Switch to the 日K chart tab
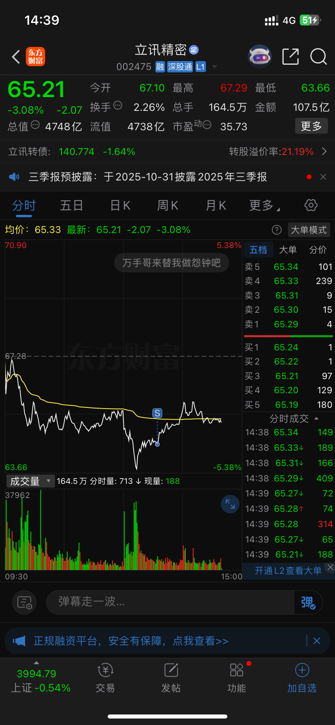335x725 pixels. pos(121,206)
